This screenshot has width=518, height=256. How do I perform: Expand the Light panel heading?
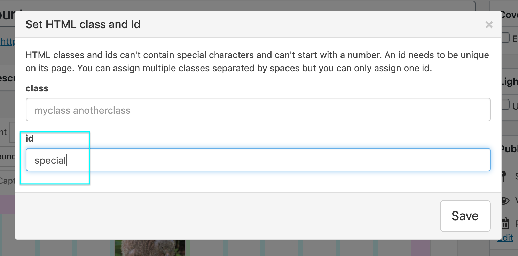510,82
